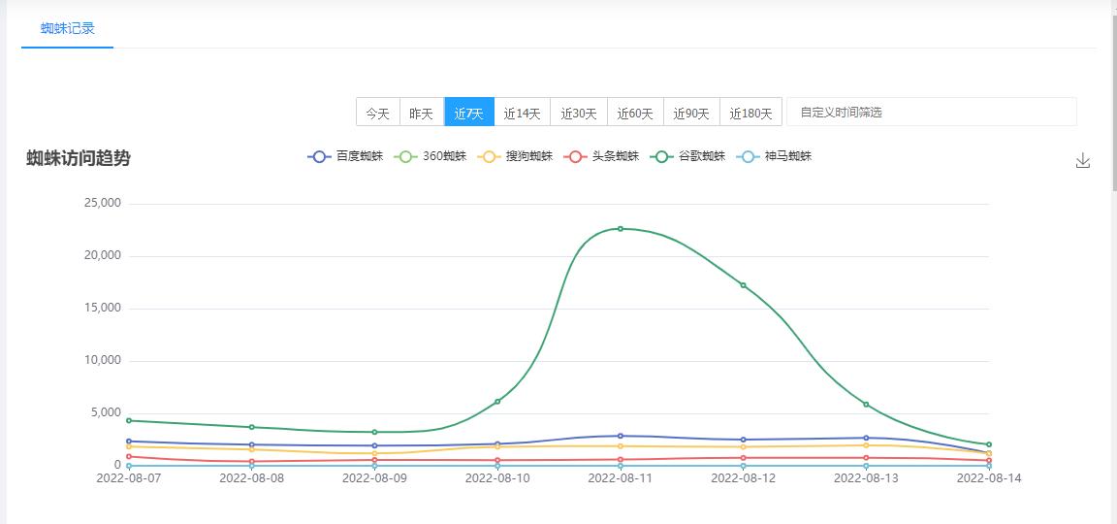Click the 蜘蛛访问趋势 chart title
Image resolution: width=1117 pixels, height=524 pixels.
(79, 158)
